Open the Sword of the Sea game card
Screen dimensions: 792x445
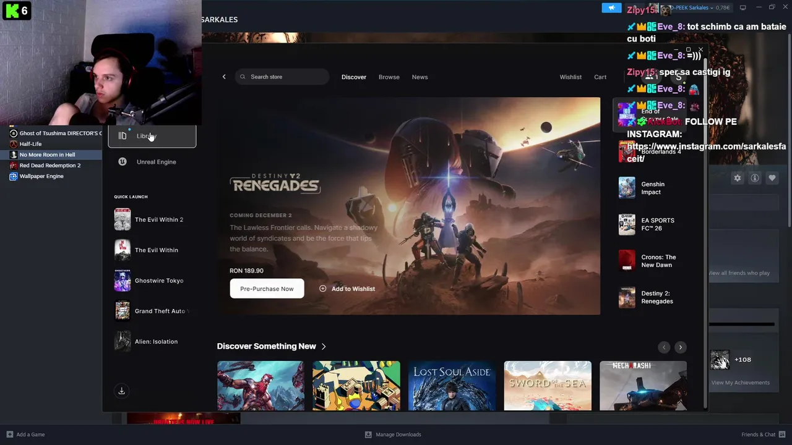tap(548, 386)
